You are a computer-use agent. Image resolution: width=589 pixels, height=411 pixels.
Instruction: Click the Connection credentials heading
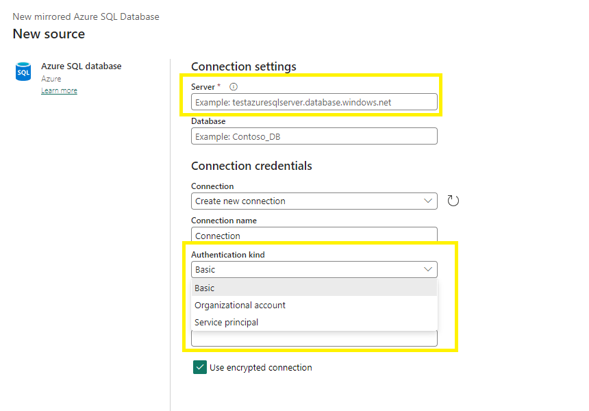coord(251,166)
